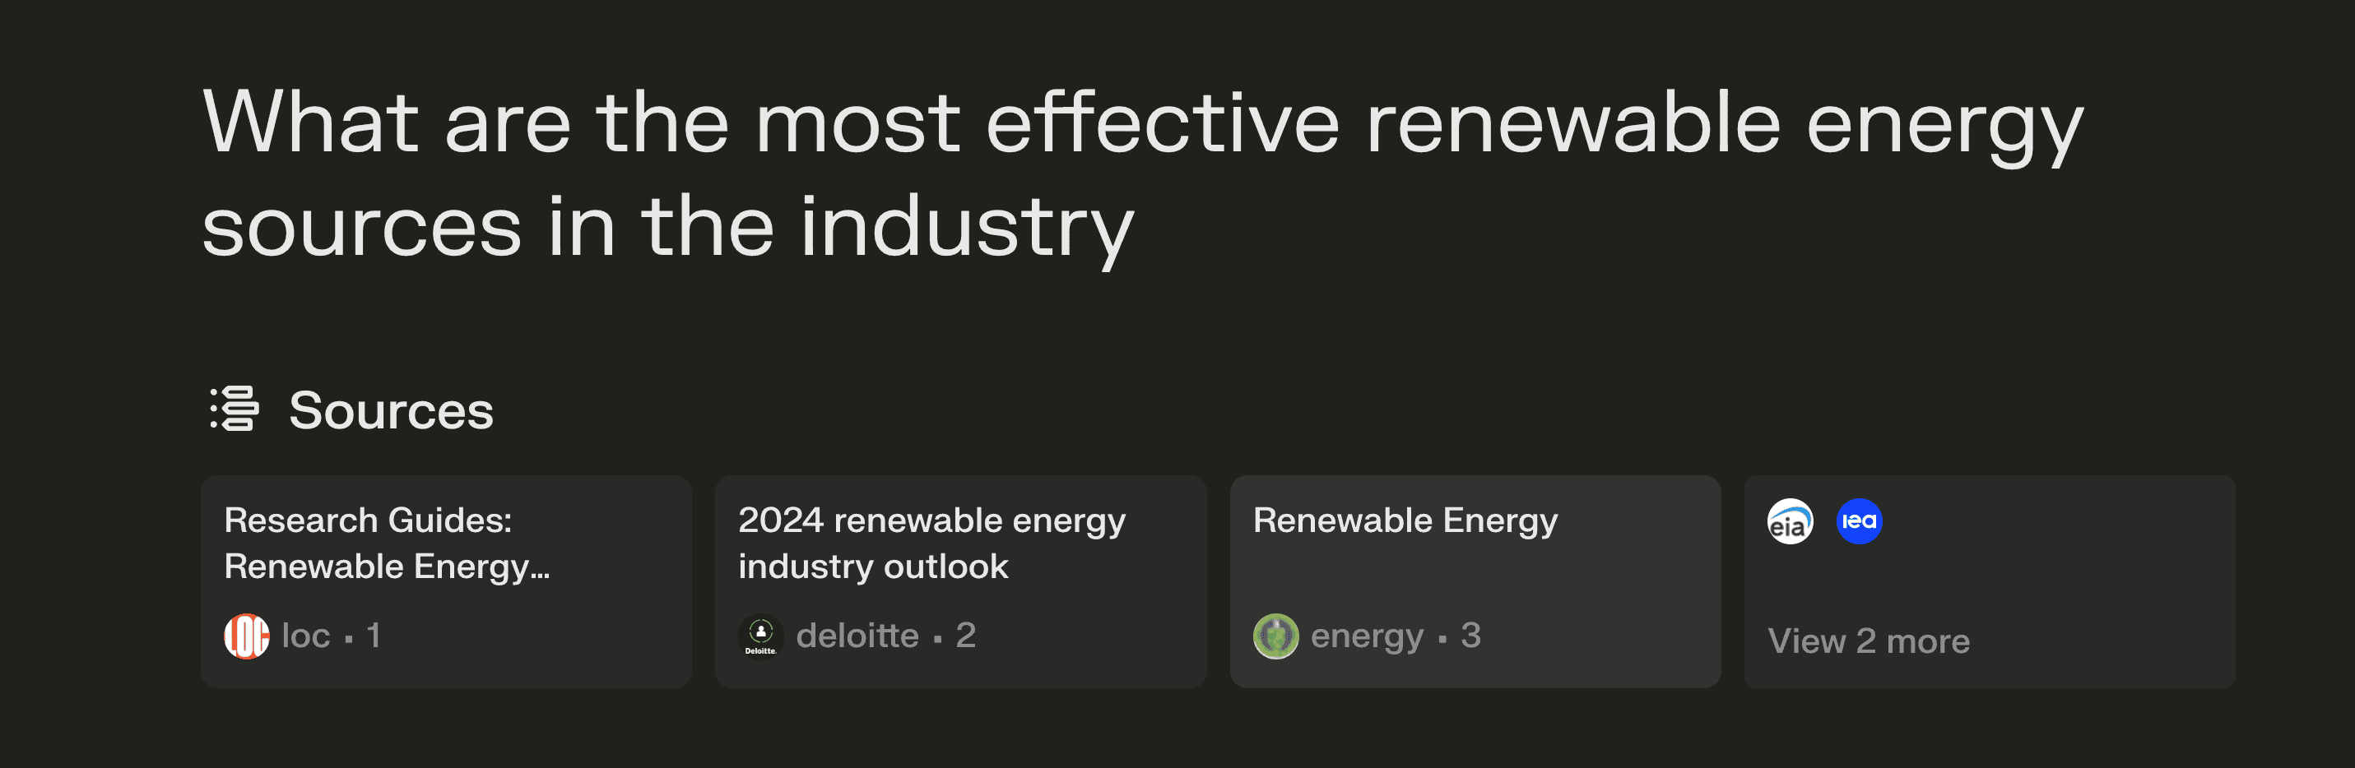Click the energy.gov seal favicon
2355x768 pixels.
1275,636
